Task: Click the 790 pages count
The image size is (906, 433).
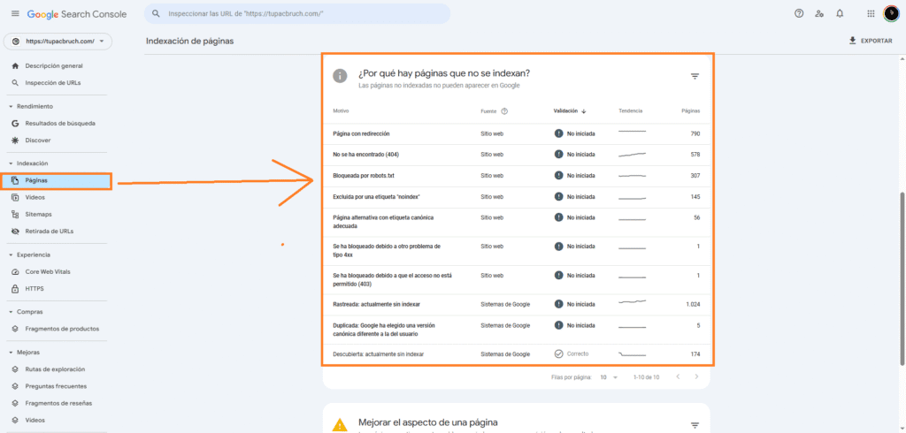Action: click(695, 133)
